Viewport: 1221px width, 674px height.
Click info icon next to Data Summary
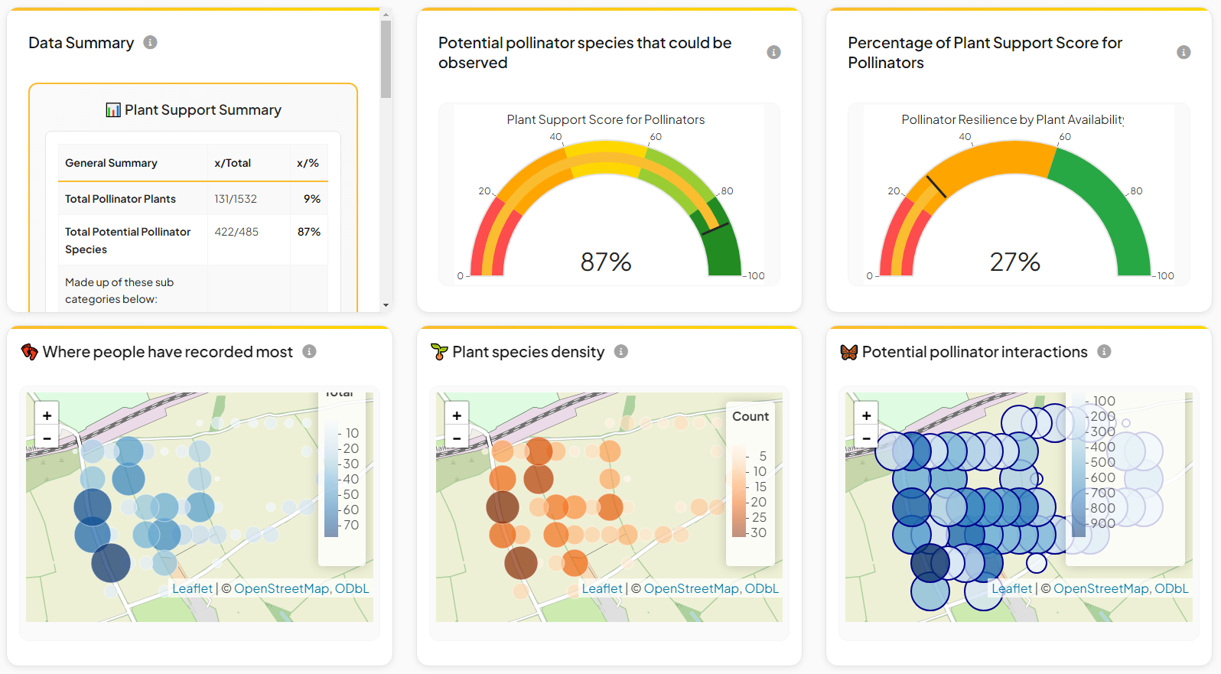pos(151,43)
